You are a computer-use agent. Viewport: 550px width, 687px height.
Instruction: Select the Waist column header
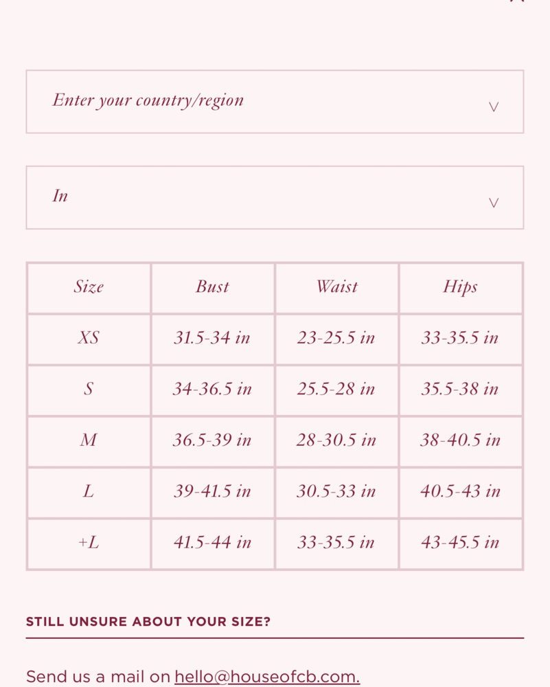click(x=336, y=288)
